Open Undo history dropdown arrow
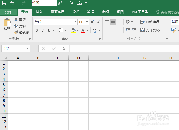The image size is (179, 130). point(17,3)
